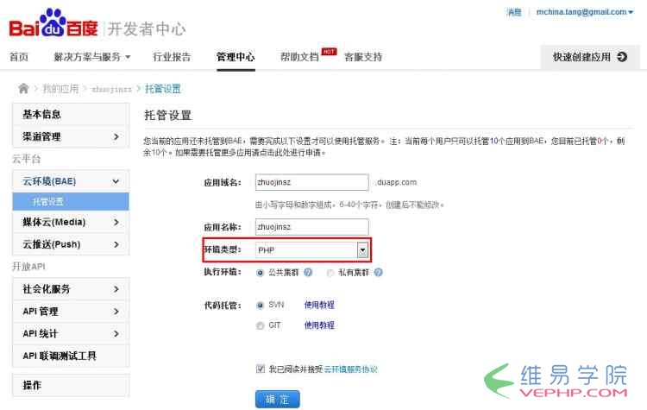Choose GIT for code hosting
The width and height of the screenshot is (647, 410).
click(x=260, y=325)
